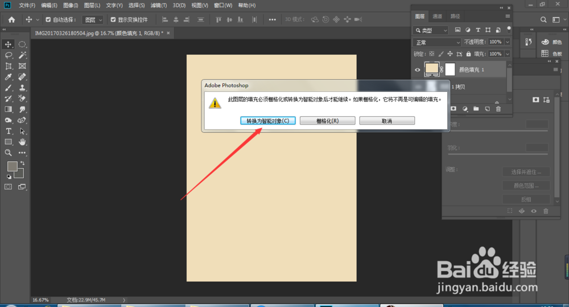Open the 文件(F) menu
The image size is (569, 307).
coord(27,6)
